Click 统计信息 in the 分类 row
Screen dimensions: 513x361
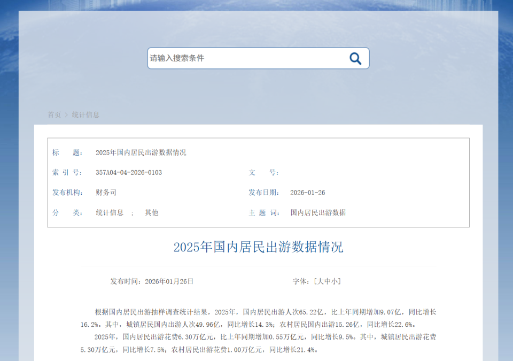pos(110,212)
